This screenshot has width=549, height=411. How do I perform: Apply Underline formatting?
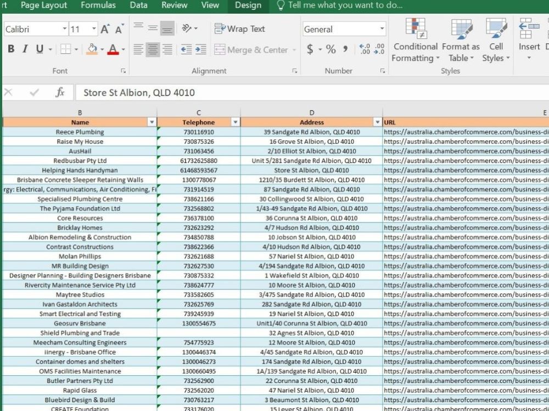coord(40,49)
